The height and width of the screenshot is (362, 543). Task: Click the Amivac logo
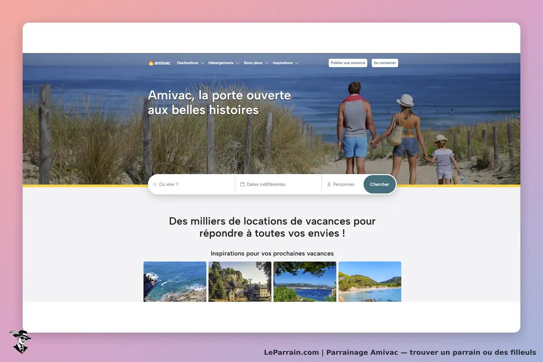[160, 63]
